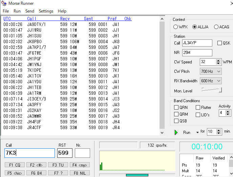Image resolution: width=233 pixels, height=177 pixels.
Task: Click the RST field showing 599
Action: pos(65,153)
